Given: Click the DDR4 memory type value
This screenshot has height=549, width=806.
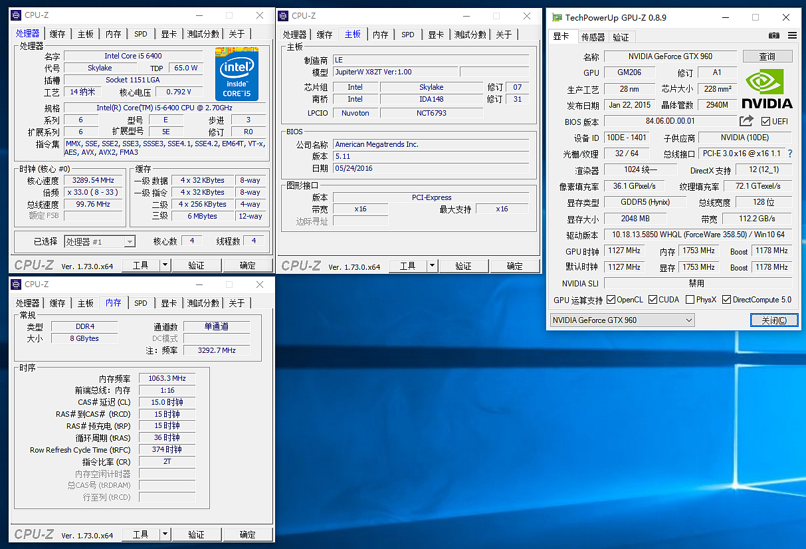Looking at the screenshot, I should tap(84, 326).
